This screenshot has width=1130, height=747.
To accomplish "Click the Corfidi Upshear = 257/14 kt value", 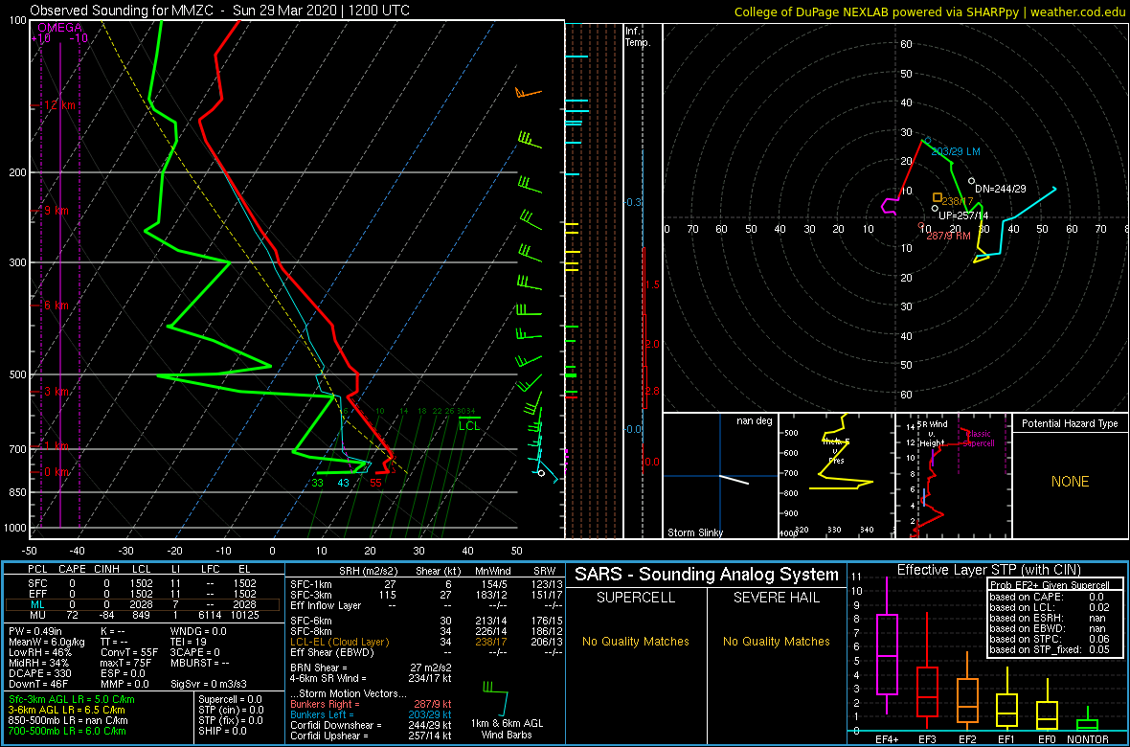I will [371, 736].
